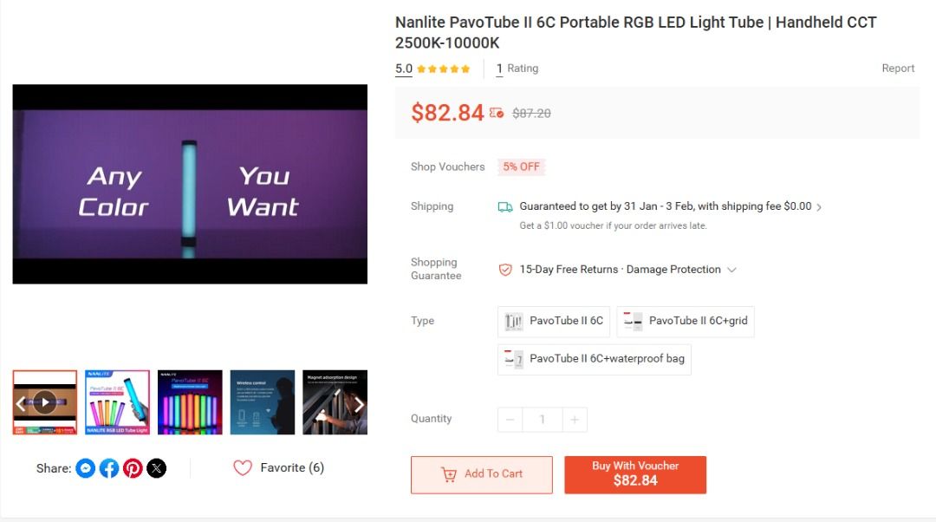Viewport: 936px width, 522px height.
Task: Click Buy With Voucher for $82.84
Action: [636, 474]
